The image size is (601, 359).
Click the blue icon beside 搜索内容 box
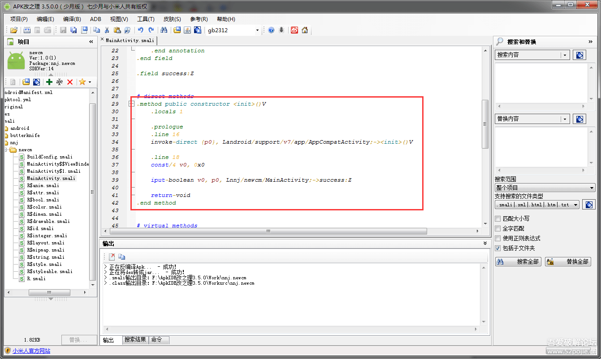(579, 55)
